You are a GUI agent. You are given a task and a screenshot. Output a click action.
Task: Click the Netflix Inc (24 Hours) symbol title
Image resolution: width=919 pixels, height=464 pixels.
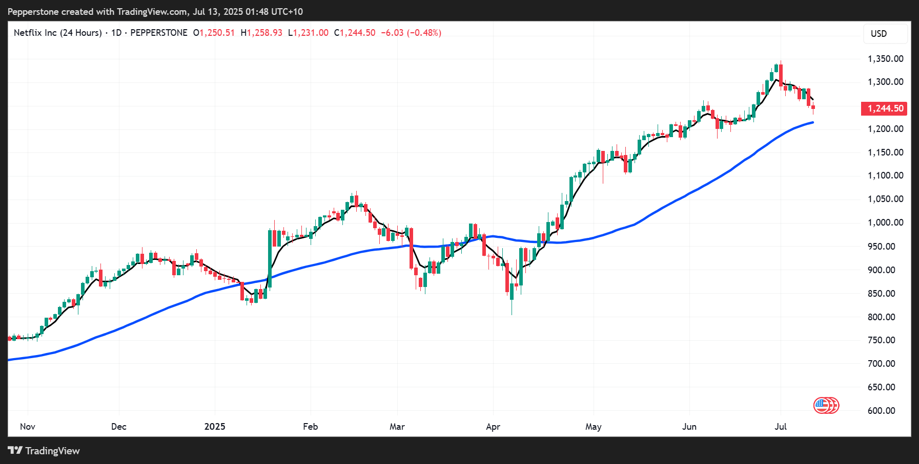click(x=58, y=33)
